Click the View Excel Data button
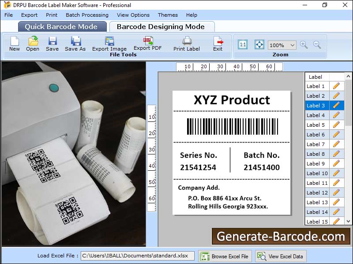This screenshot has width=353, height=264. click(x=281, y=256)
